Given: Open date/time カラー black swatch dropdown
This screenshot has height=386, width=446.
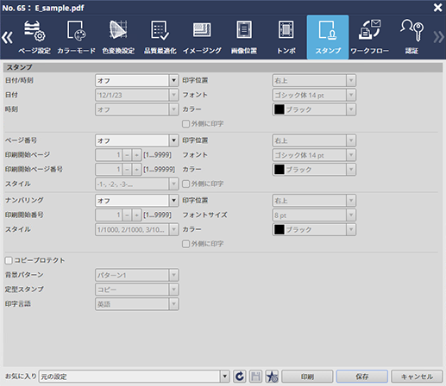Looking at the screenshot, I should coord(314,109).
